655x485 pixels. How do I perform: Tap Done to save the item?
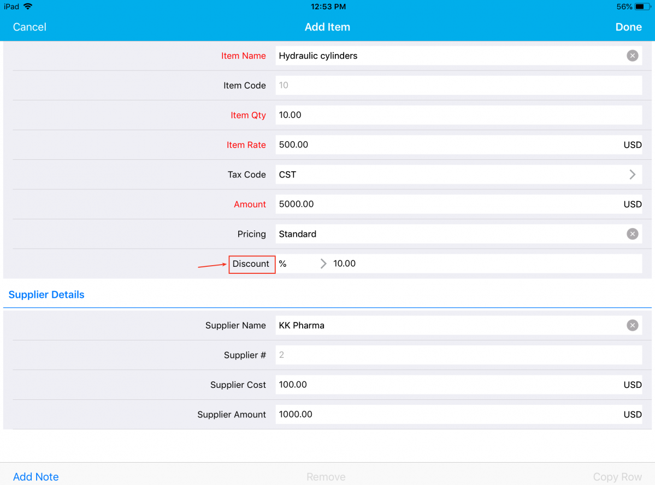pyautogui.click(x=628, y=27)
